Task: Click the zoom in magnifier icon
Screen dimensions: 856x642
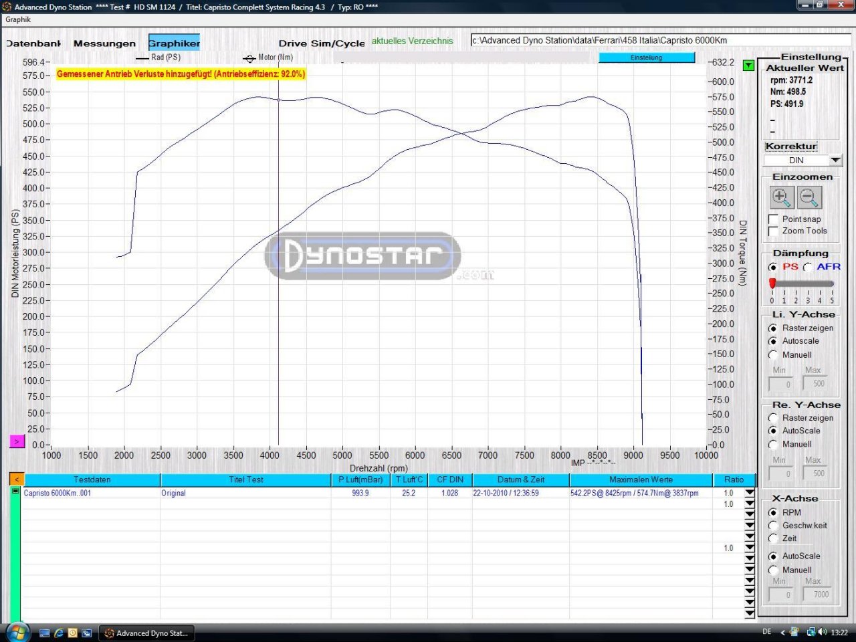Action: [781, 198]
